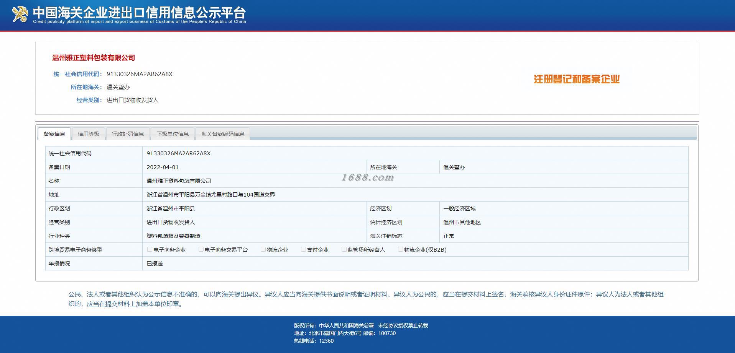Click the 行业种类 table label
The height and width of the screenshot is (353, 735).
[x=59, y=236]
